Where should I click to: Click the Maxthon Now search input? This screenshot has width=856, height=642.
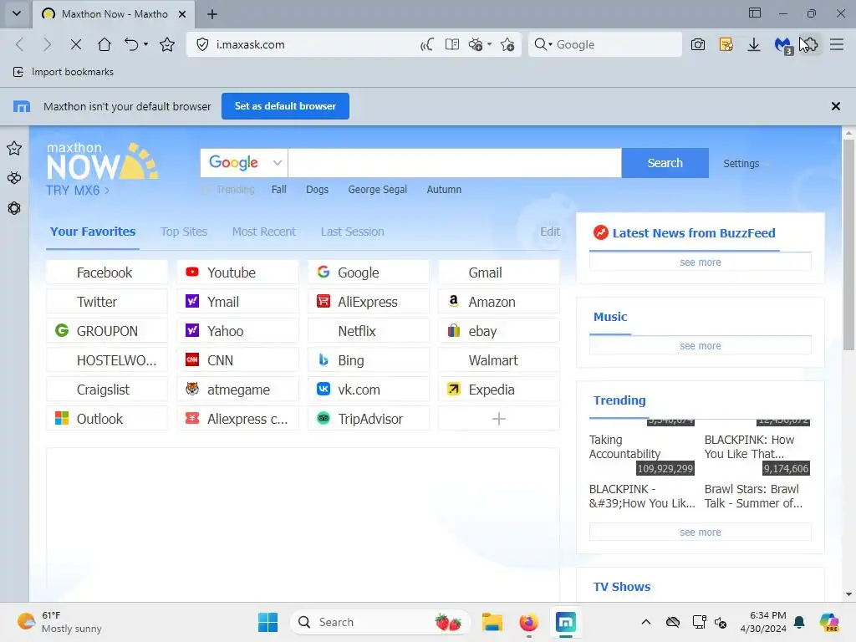455,163
